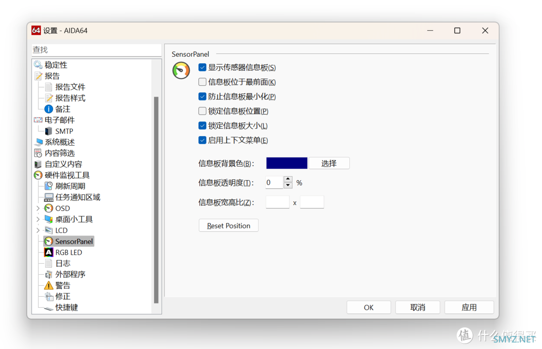Click the 任务通知区域 monitor icon
Screen dimensions: 542x349
(x=49, y=197)
